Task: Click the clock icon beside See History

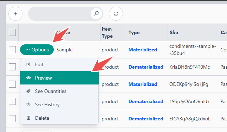Action: tap(28, 105)
